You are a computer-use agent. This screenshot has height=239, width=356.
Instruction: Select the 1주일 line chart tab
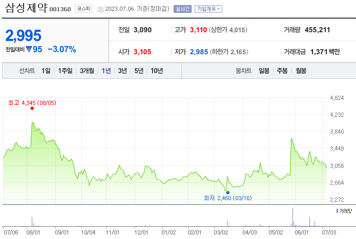pyautogui.click(x=65, y=71)
